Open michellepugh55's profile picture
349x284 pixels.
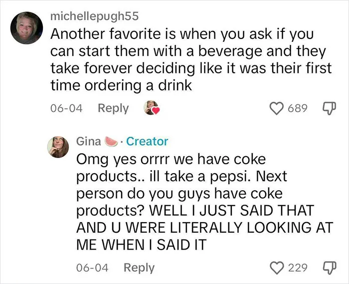tap(27, 28)
